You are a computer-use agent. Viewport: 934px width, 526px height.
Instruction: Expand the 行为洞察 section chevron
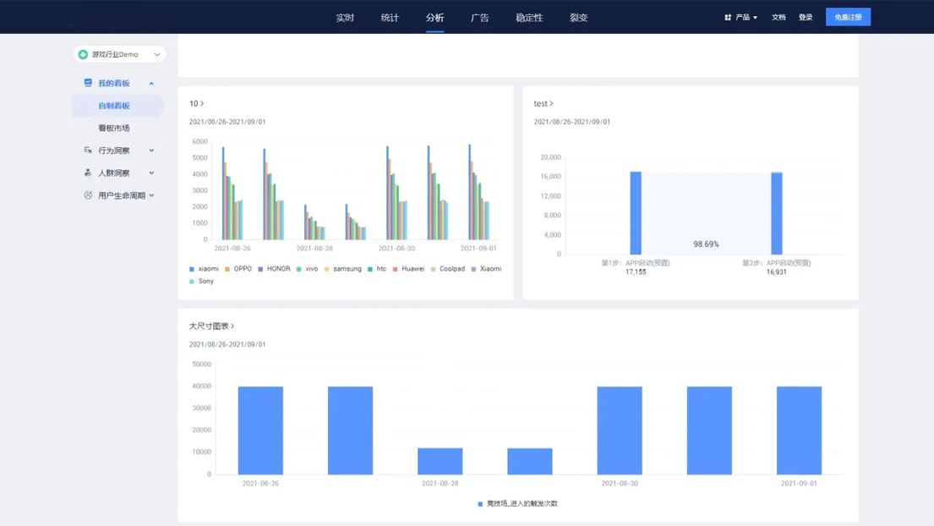[x=151, y=151]
